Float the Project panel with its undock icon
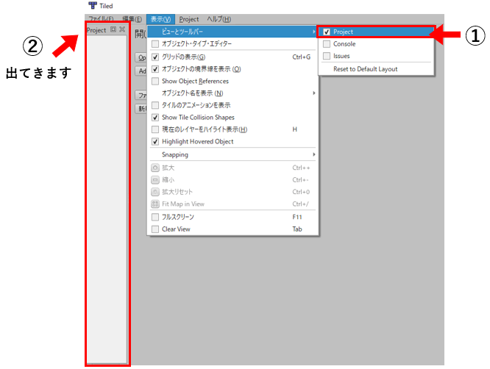Viewport: 490px width, 369px height. point(113,29)
